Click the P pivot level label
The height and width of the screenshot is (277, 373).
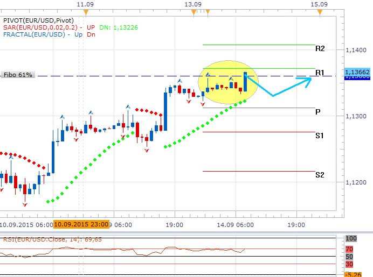click(x=318, y=112)
